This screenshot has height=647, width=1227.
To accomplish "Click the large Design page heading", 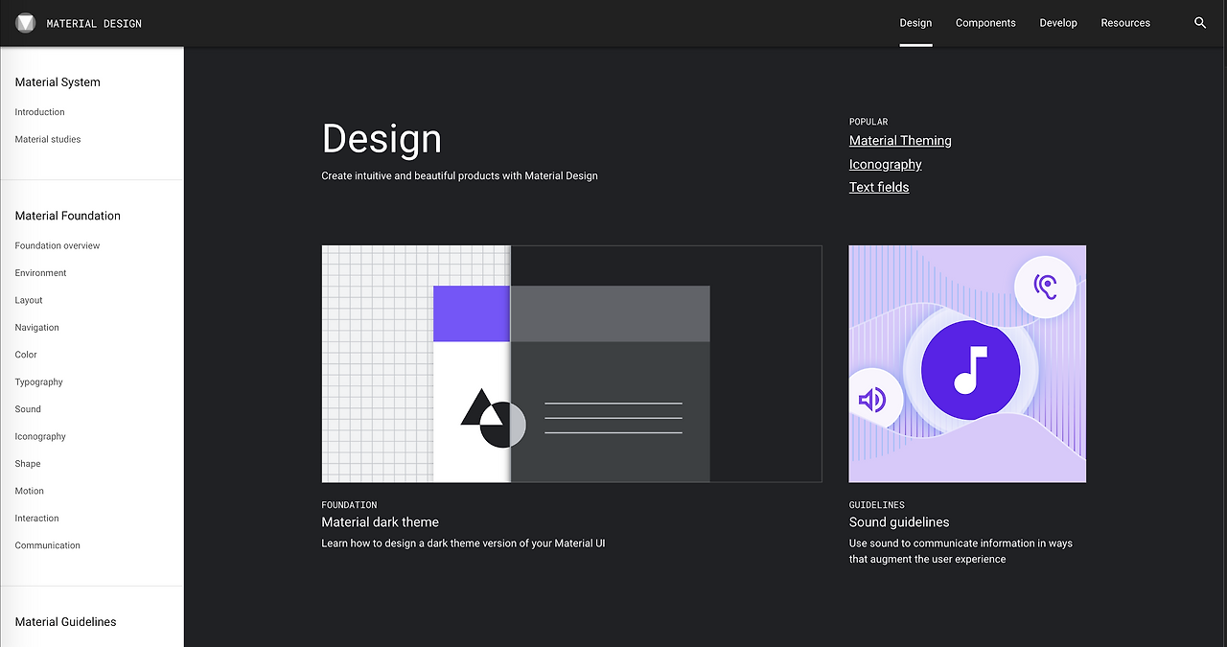I will tap(382, 140).
